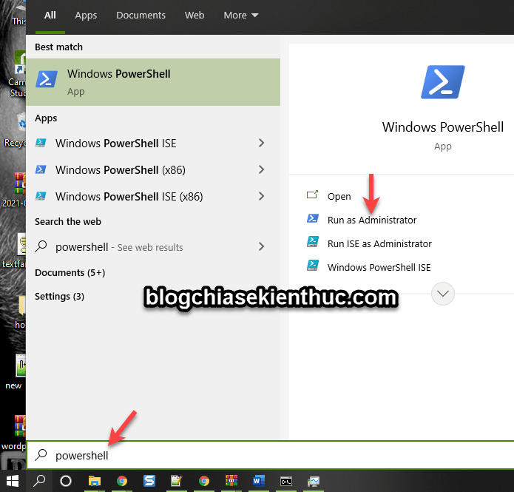Screen dimensions: 514x492
Task: Open File Explorer from the taskbar
Action: click(95, 481)
